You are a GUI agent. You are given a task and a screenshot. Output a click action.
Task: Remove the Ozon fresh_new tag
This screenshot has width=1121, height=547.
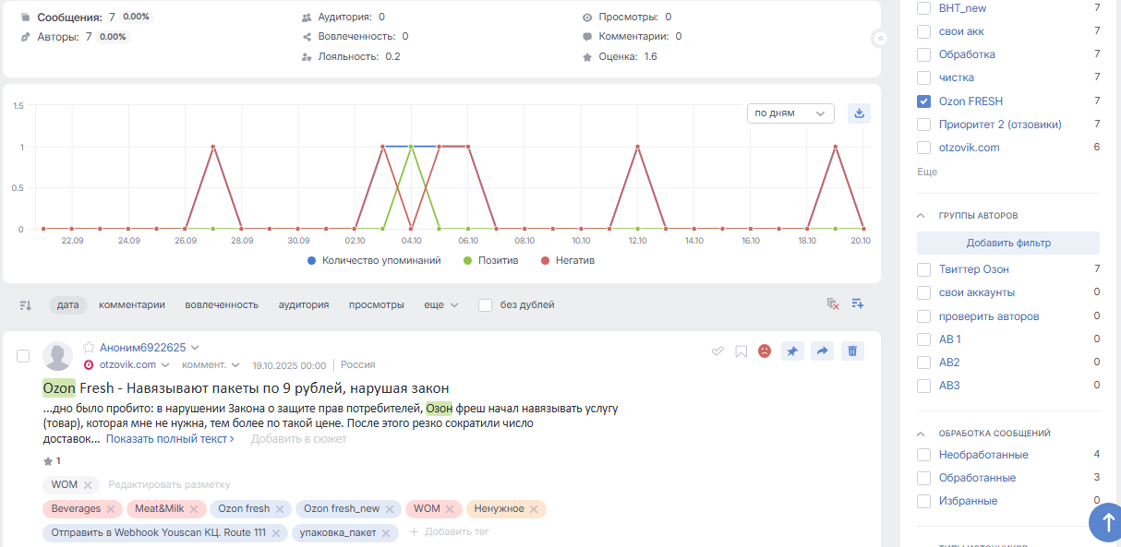coord(390,509)
